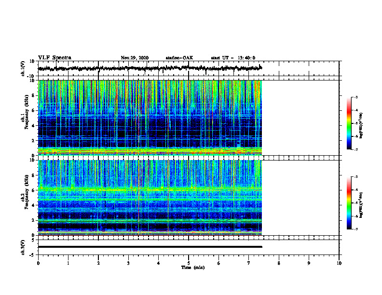Click the date text "Nov.29, 2020"
The width and height of the screenshot is (382, 295).
135,58
